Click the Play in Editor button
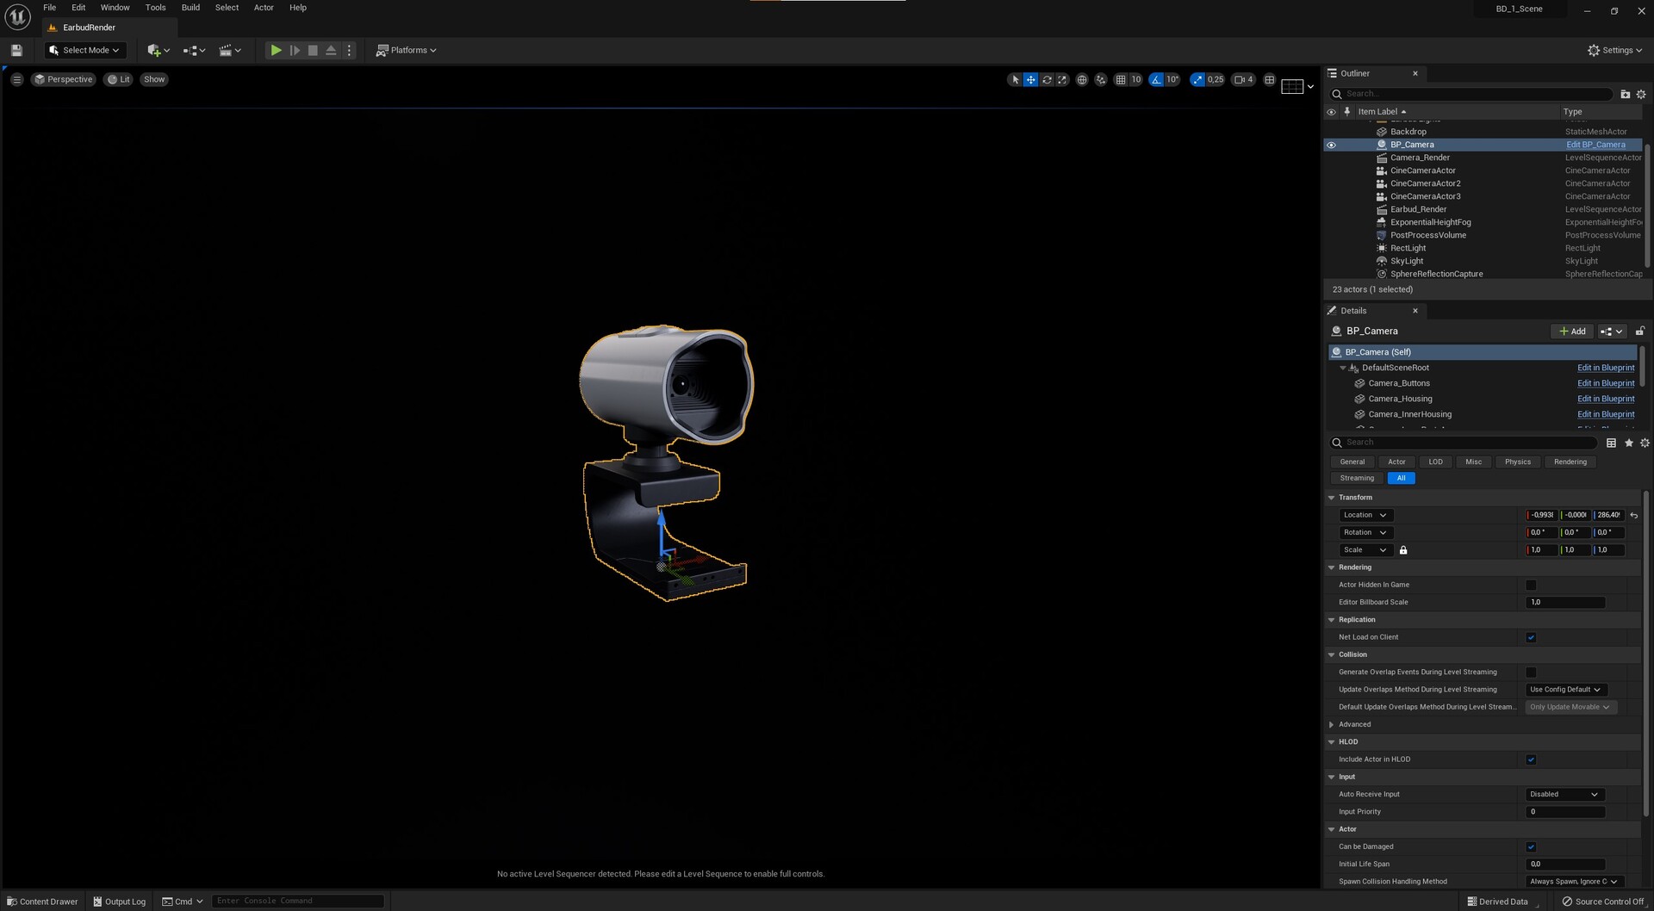Screen dimensions: 1654x911 [276, 50]
